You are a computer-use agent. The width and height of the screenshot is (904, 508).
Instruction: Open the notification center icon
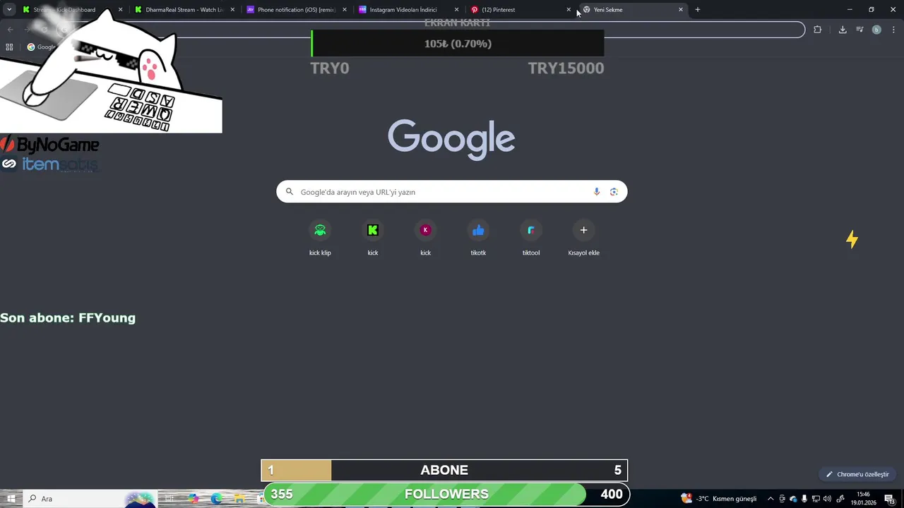(890, 499)
